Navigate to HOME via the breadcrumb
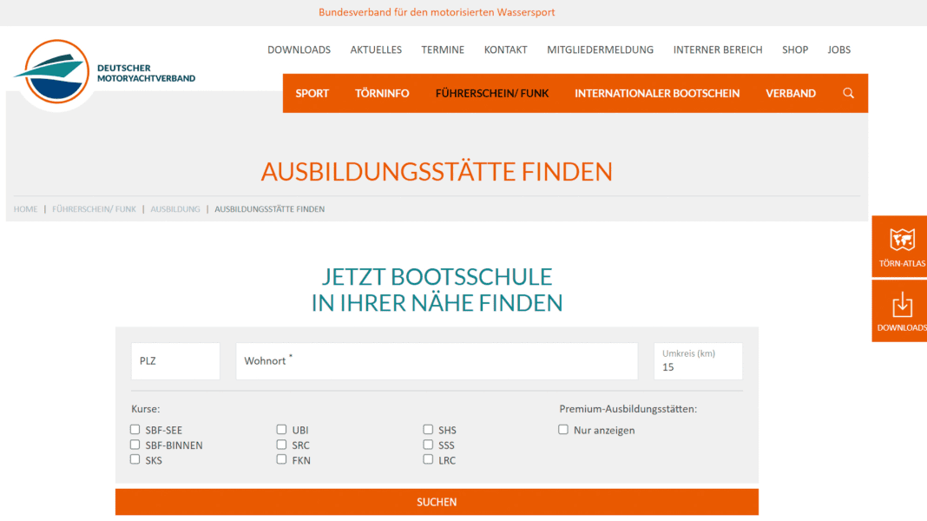The image size is (927, 521). pyautogui.click(x=25, y=208)
